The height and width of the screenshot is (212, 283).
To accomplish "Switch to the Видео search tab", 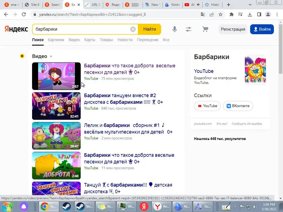I will coord(74,40).
